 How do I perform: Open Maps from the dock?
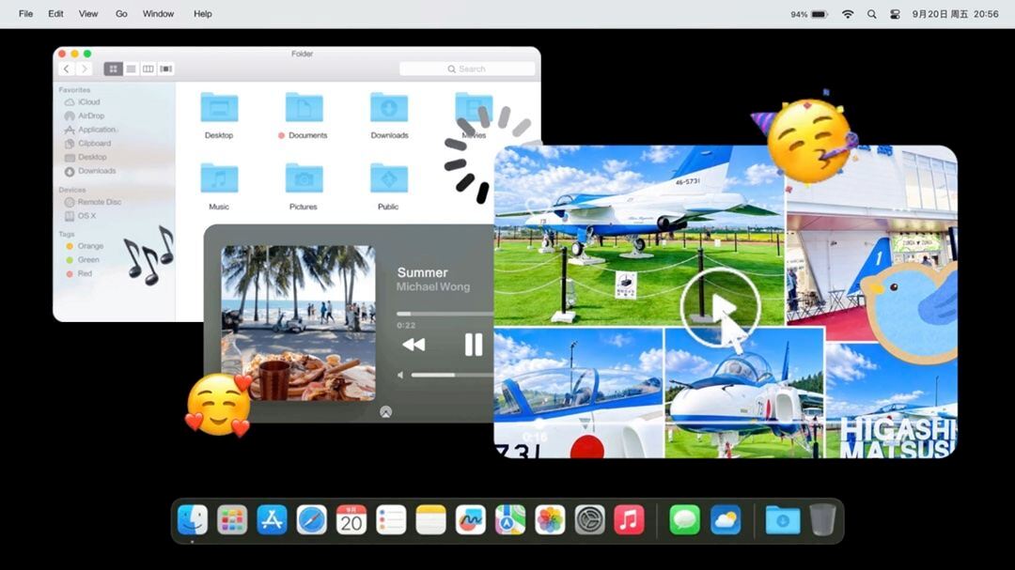tap(510, 519)
